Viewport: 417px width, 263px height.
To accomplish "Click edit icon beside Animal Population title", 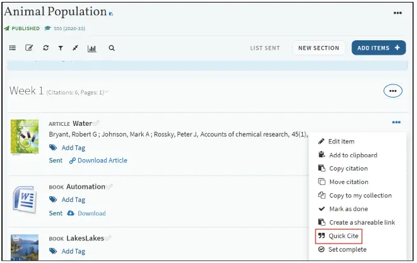I will pos(111,13).
